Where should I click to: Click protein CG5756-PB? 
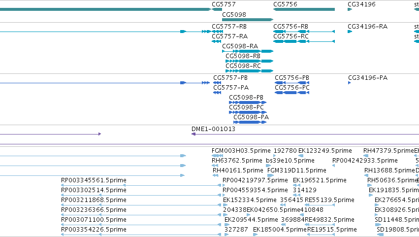[292, 78]
